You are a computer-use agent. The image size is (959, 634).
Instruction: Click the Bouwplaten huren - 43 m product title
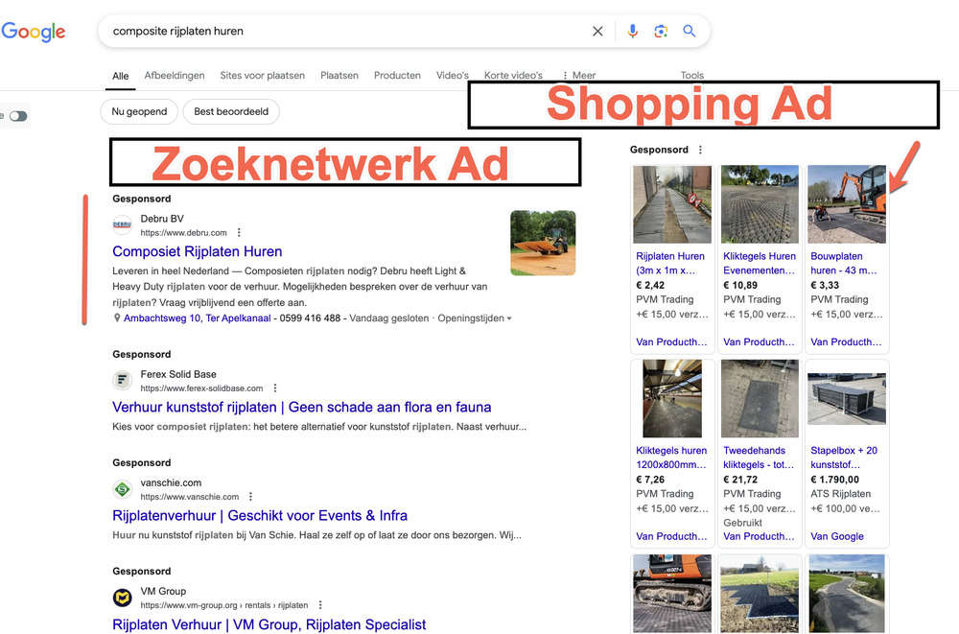pyautogui.click(x=843, y=263)
